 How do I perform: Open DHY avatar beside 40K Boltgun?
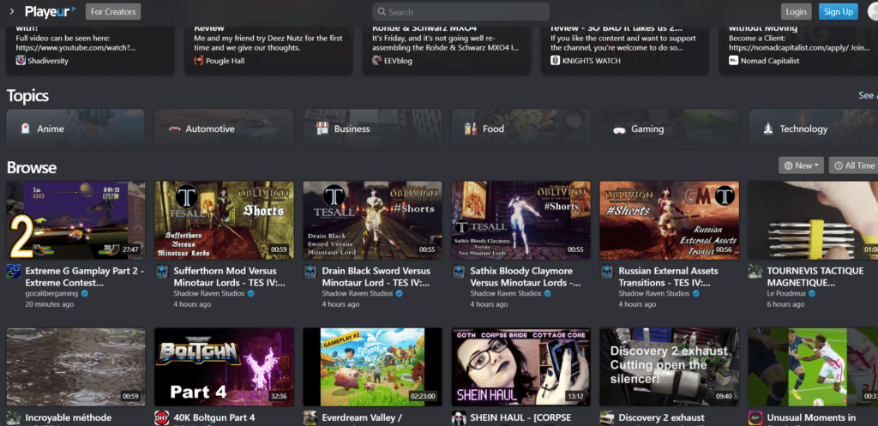click(162, 418)
